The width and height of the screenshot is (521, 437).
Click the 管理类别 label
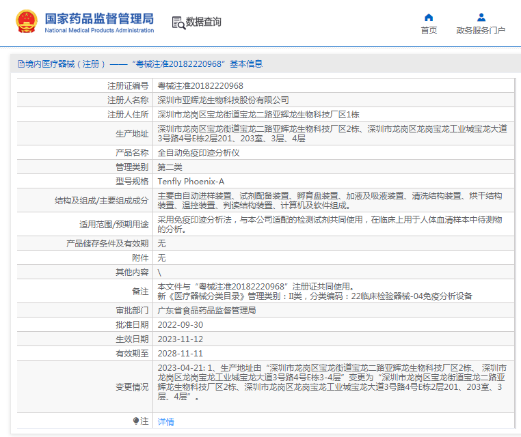pos(132,167)
